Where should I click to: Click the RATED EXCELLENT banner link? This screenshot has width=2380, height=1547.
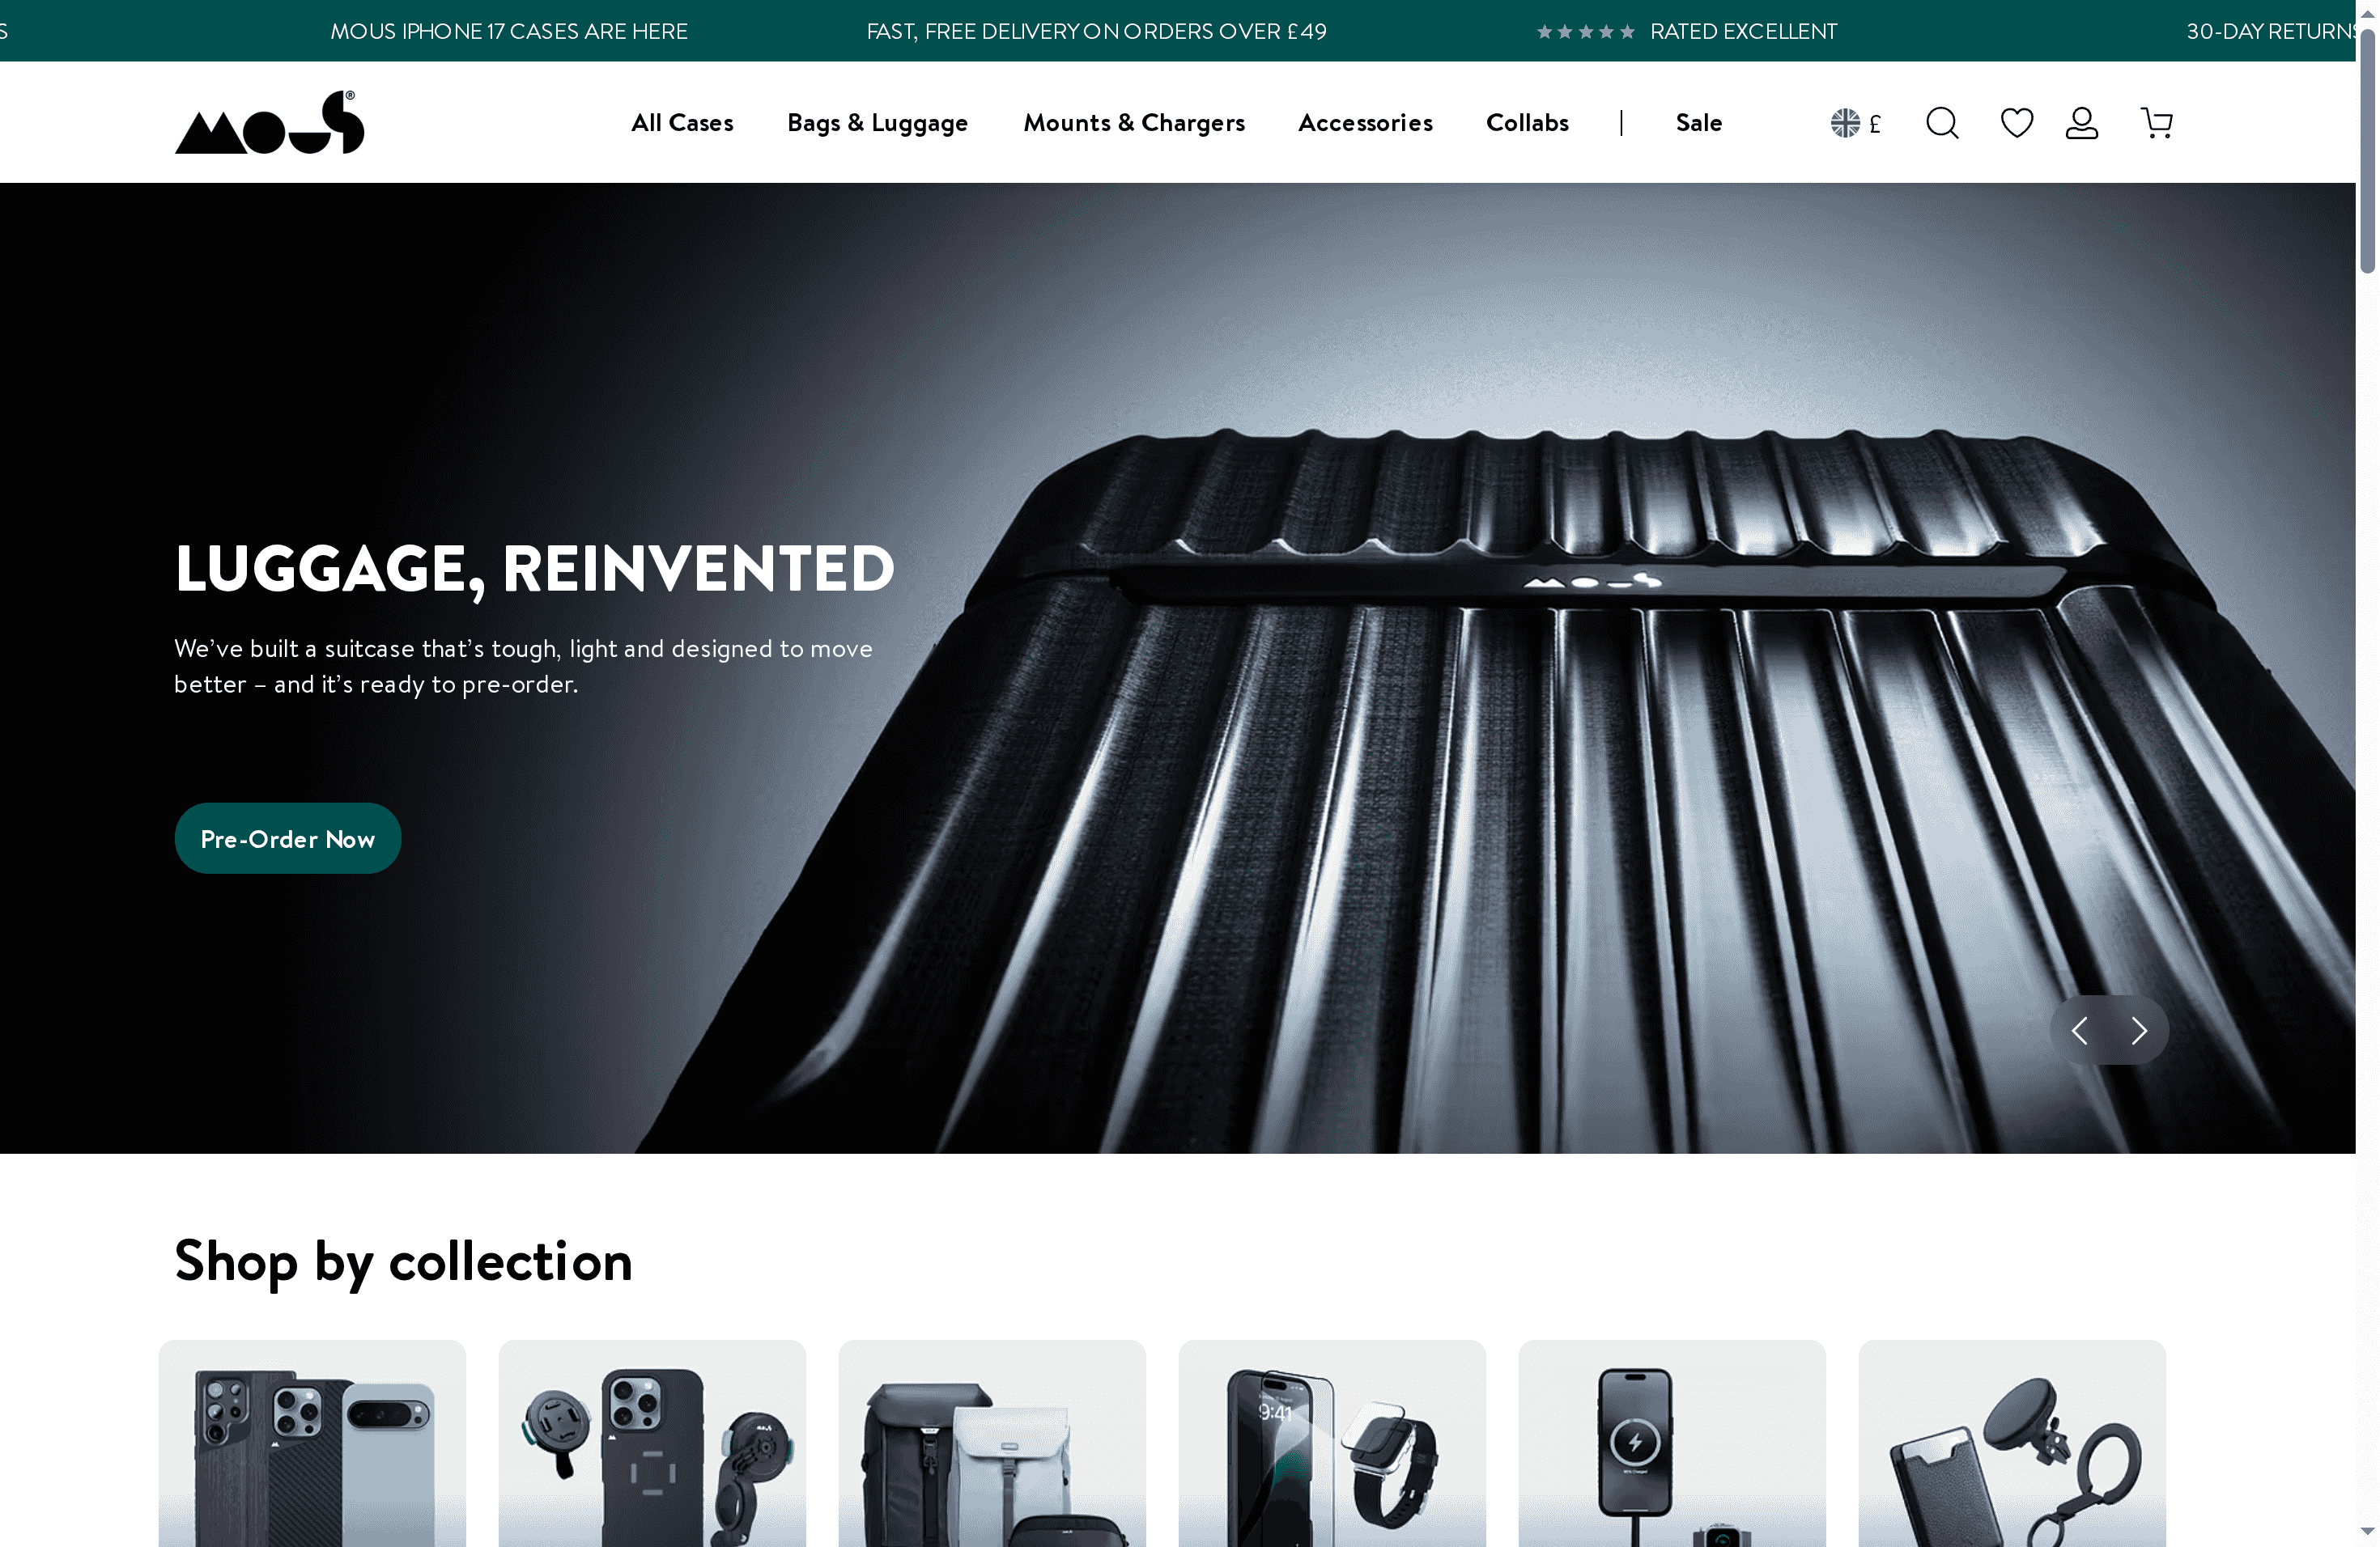coord(1742,31)
